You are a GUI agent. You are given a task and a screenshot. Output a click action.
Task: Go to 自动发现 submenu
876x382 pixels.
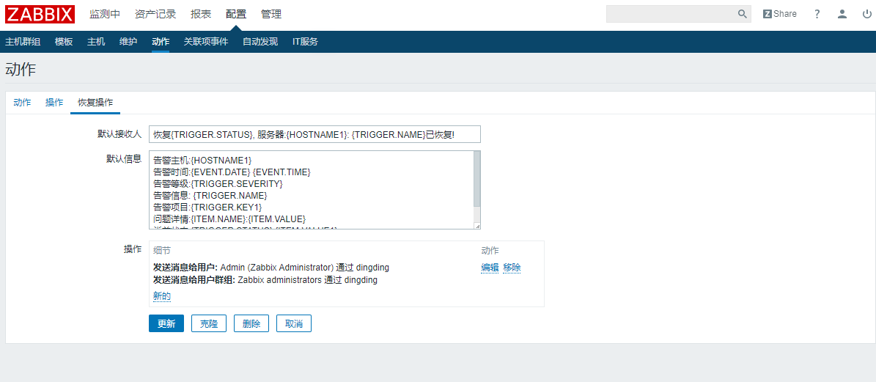point(260,42)
